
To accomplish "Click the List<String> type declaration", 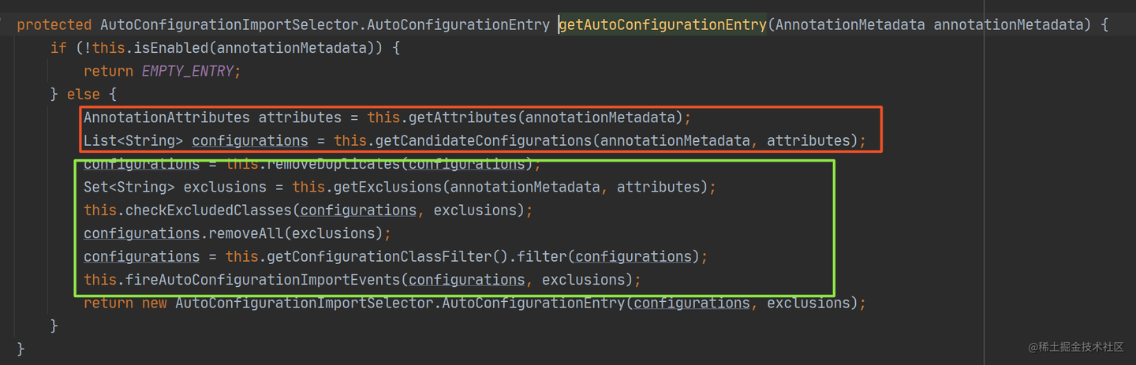I will 133,141.
